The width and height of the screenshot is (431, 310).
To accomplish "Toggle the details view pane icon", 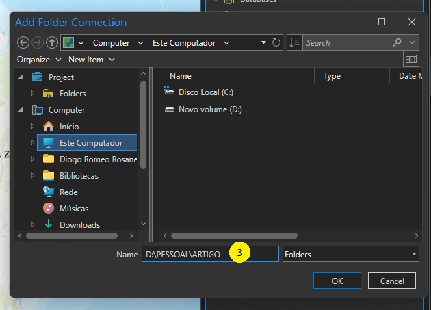I will click(x=411, y=60).
